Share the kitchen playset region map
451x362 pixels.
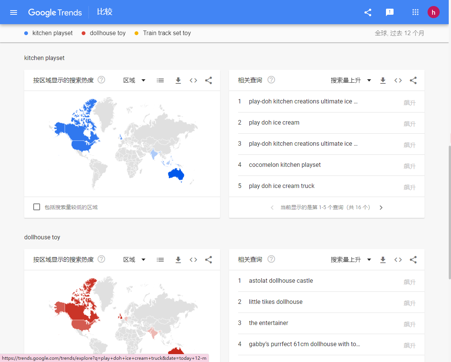(209, 80)
